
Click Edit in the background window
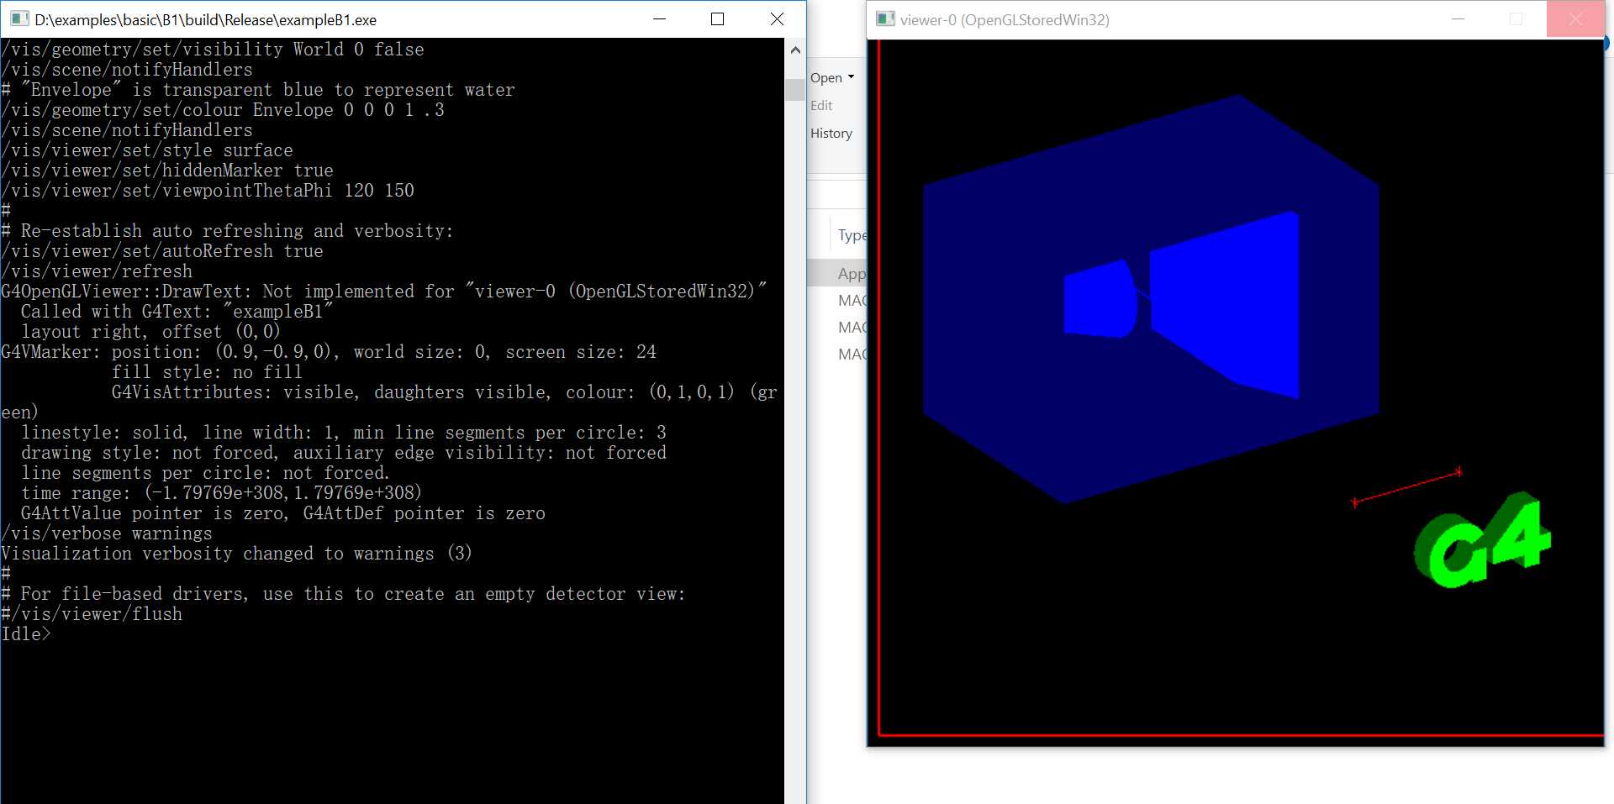point(821,105)
